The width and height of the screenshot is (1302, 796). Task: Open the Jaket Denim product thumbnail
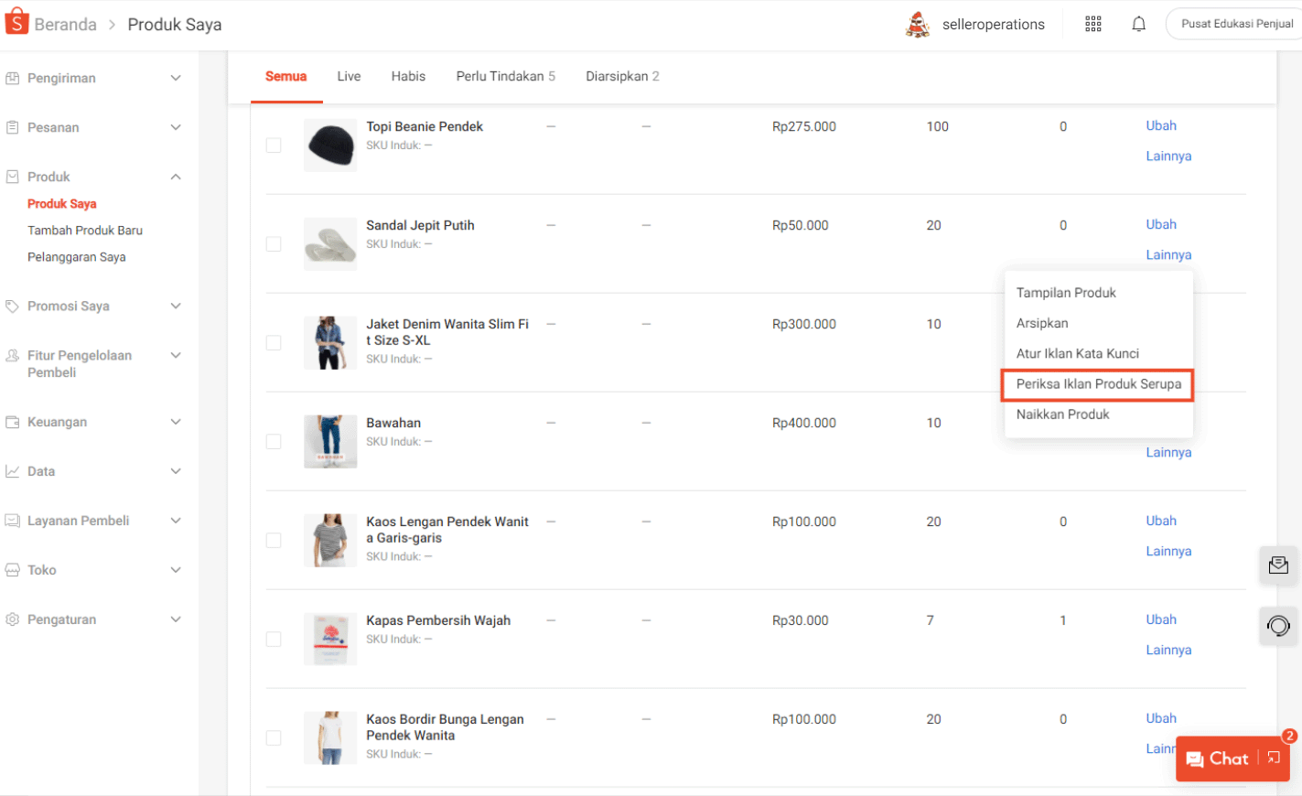pyautogui.click(x=330, y=342)
